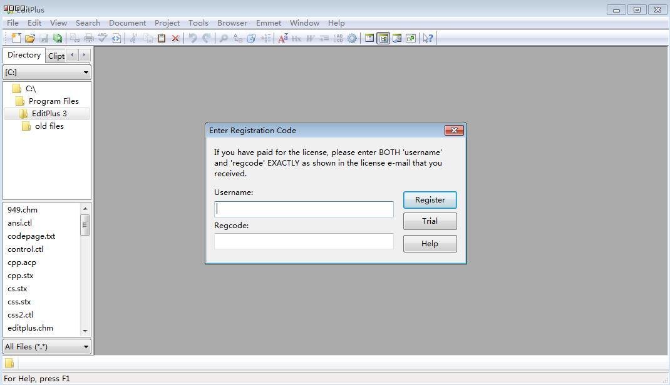The width and height of the screenshot is (670, 385).
Task: Click file list scrollbar up arrow
Action: (85, 209)
